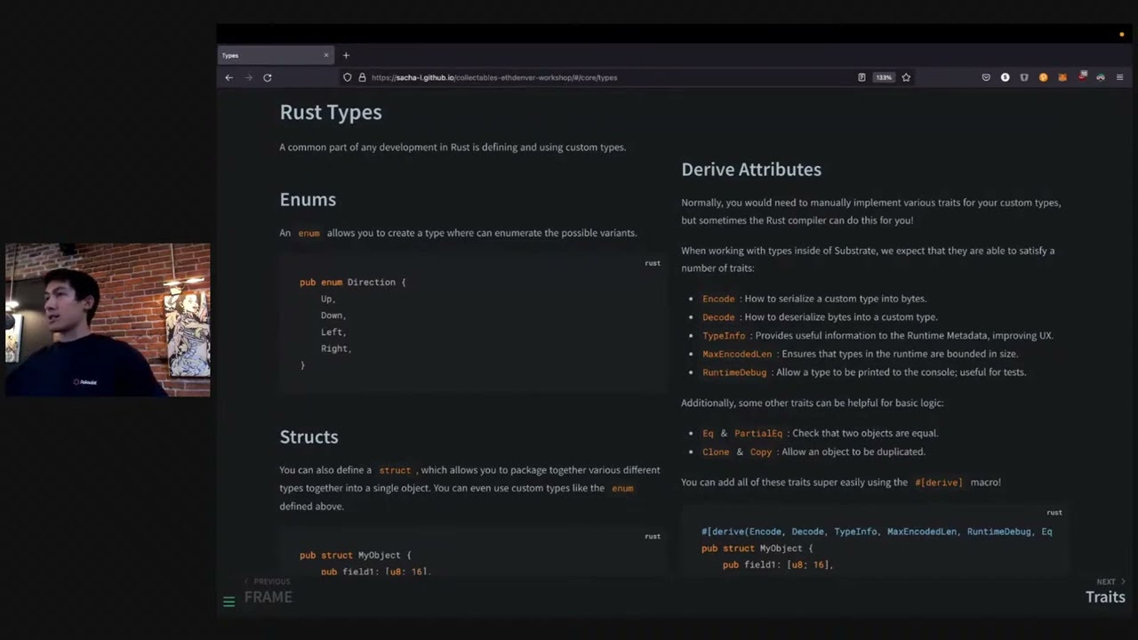Click 'Copy' in the traits list
Viewport: 1138px width, 640px height.
(761, 452)
